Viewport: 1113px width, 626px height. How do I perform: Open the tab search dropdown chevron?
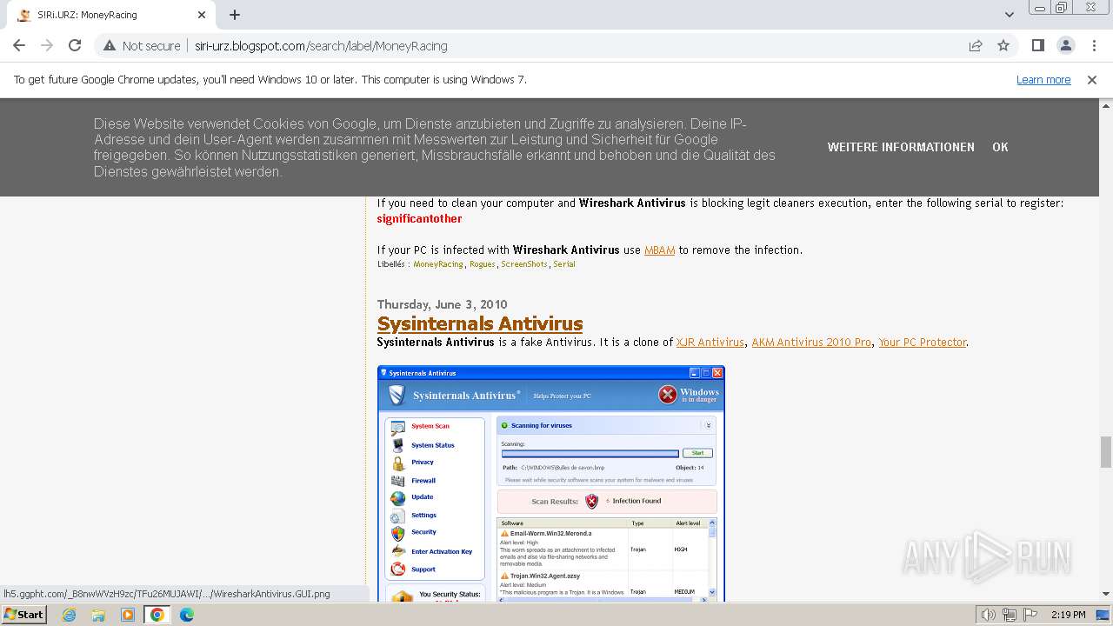point(1010,15)
